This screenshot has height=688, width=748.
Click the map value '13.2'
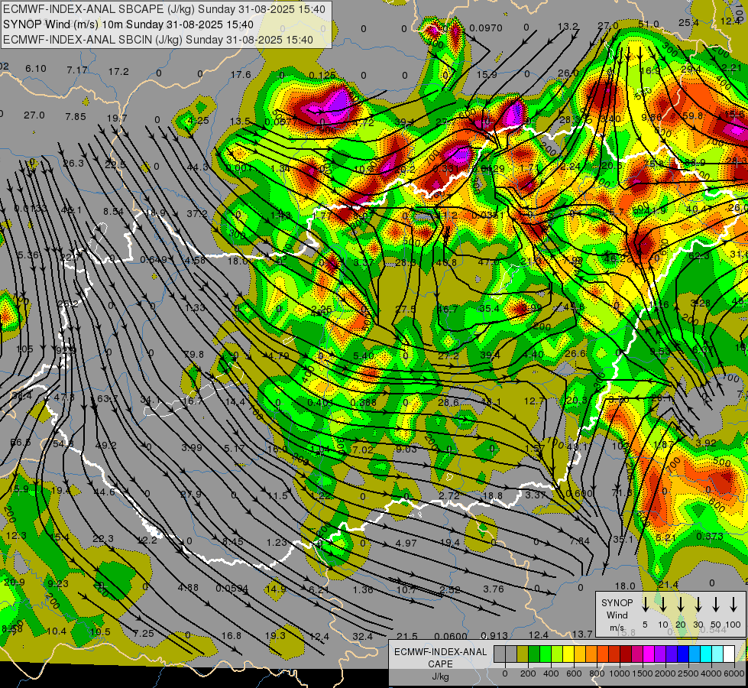click(568, 27)
